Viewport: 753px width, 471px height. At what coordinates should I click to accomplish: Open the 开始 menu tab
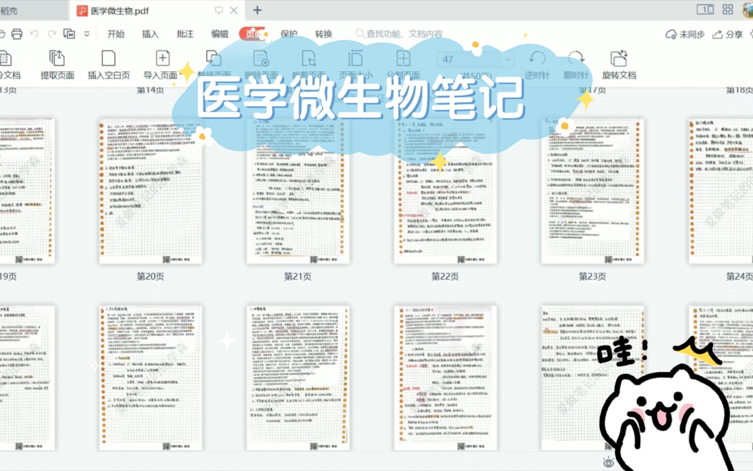click(x=116, y=34)
